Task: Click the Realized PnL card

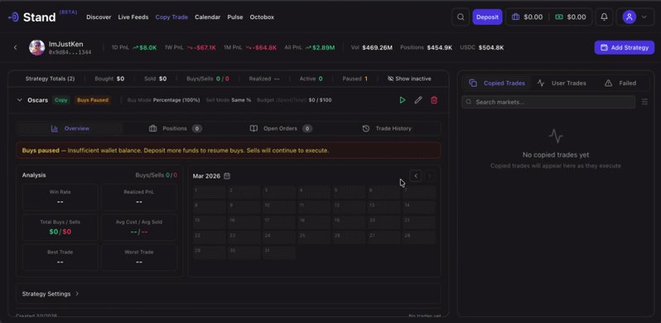Action: (x=139, y=197)
